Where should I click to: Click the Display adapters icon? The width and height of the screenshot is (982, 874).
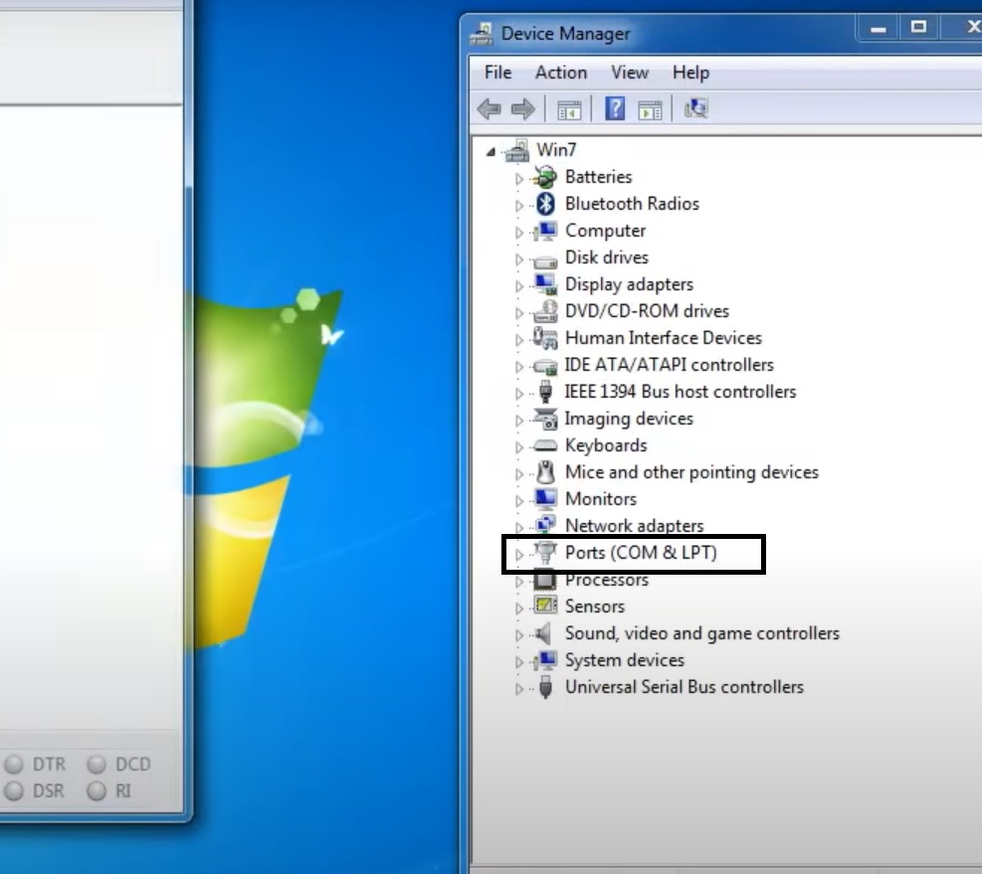545,284
